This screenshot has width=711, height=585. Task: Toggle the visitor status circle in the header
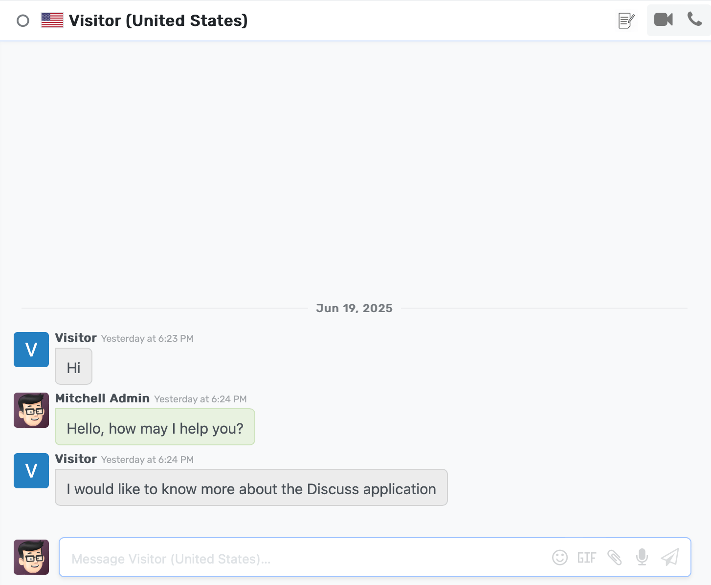[x=23, y=21]
